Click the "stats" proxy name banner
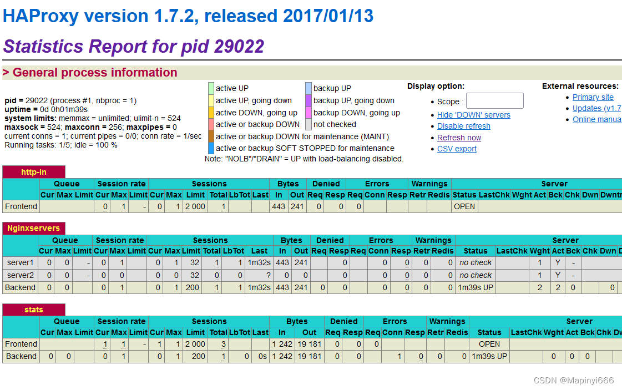Screen dimensions: 622x390 click(x=33, y=310)
